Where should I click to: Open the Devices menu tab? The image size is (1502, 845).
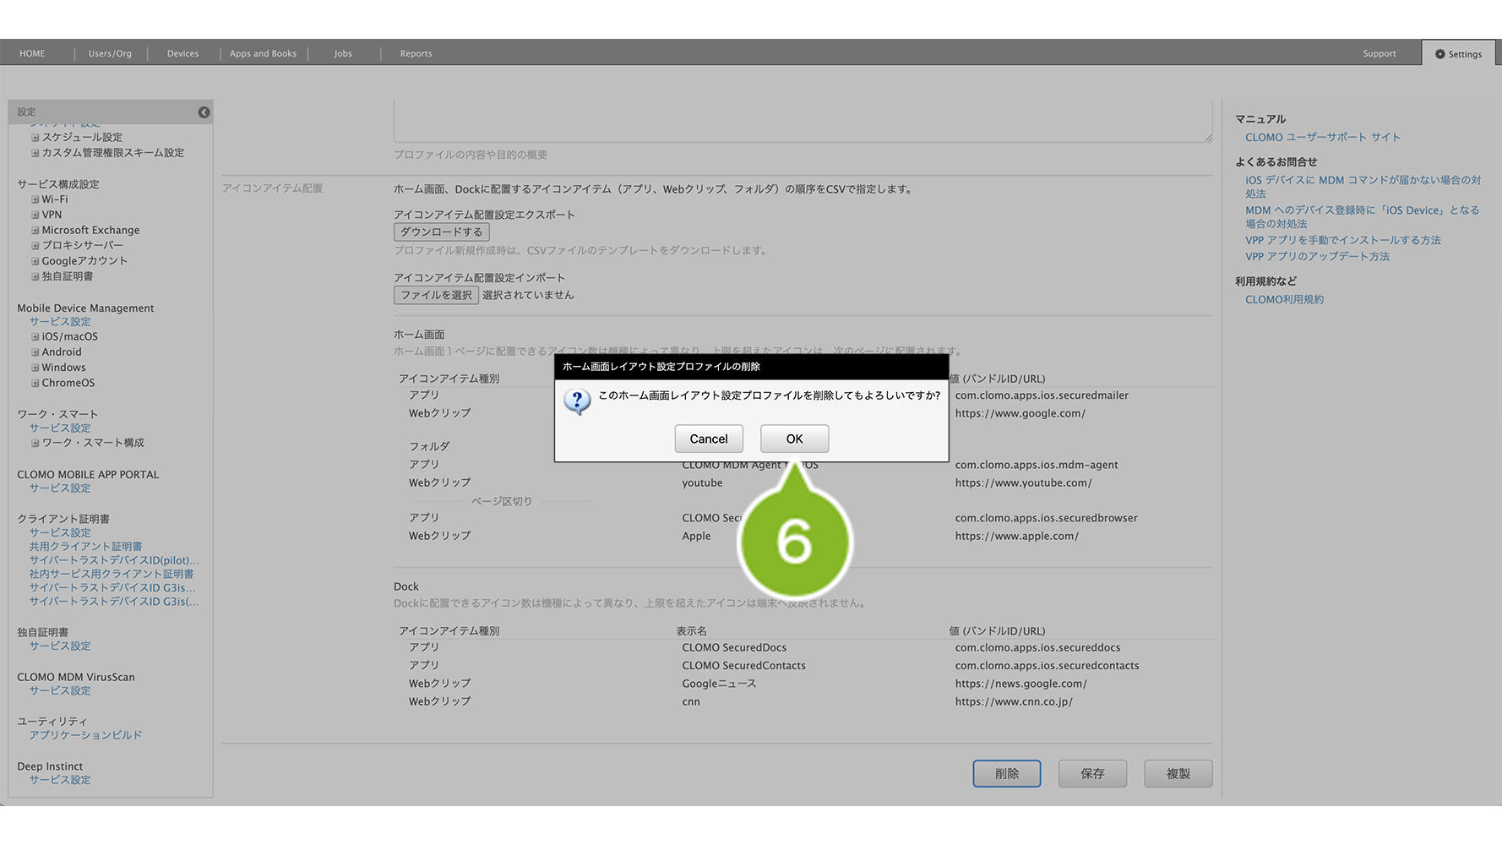(x=182, y=53)
